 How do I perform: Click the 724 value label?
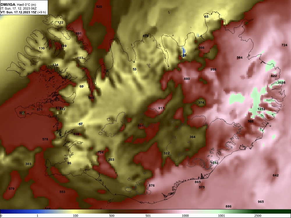pyautogui.click(x=284, y=45)
